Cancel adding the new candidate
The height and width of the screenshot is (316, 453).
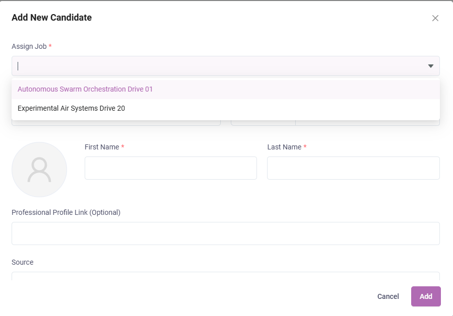click(x=388, y=296)
